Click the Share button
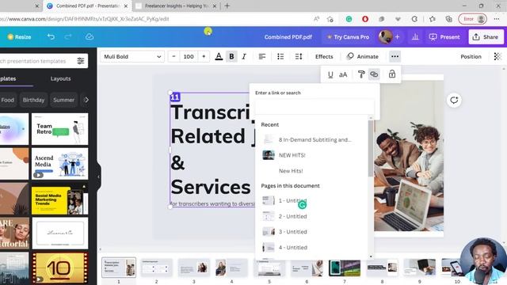Viewport: 507px width, 285px height. coord(486,37)
